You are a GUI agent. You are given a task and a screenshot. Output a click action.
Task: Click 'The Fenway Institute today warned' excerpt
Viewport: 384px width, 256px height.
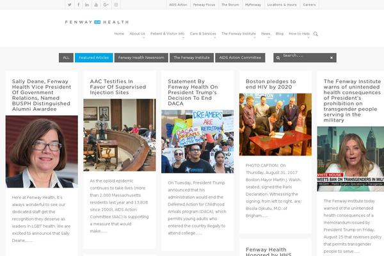353,226
